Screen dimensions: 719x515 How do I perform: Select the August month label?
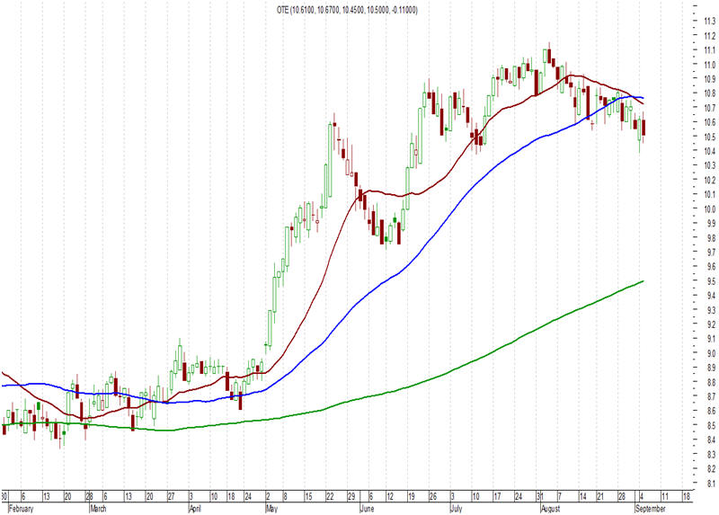pyautogui.click(x=550, y=509)
